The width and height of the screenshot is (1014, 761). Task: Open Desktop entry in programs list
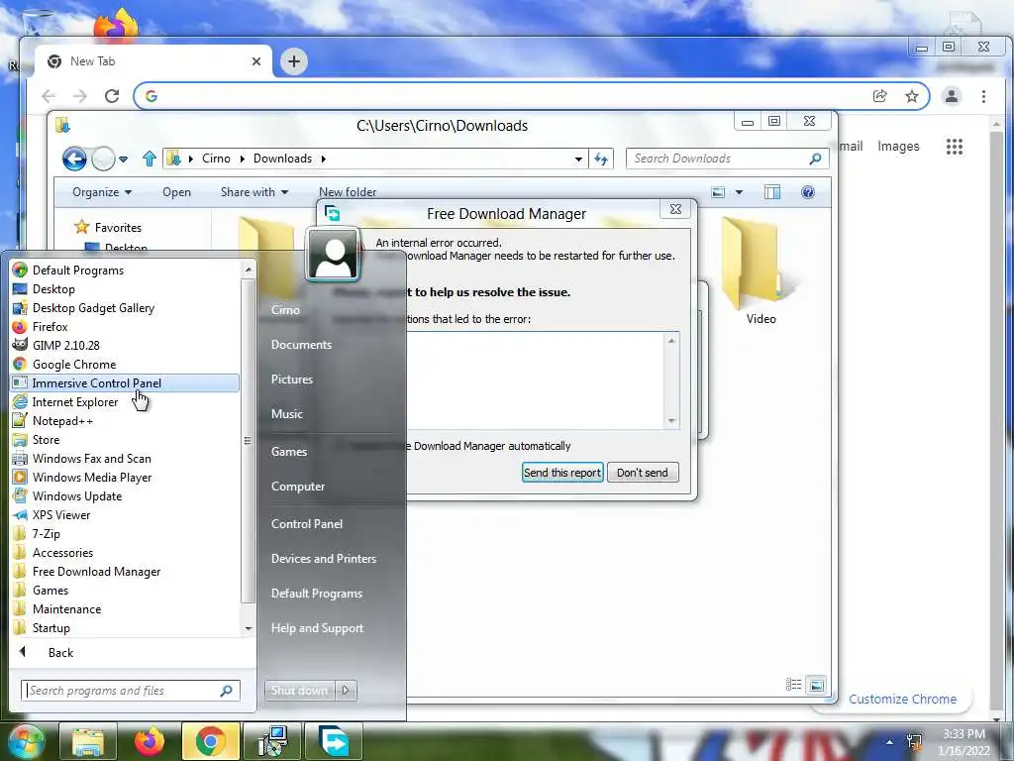point(53,289)
